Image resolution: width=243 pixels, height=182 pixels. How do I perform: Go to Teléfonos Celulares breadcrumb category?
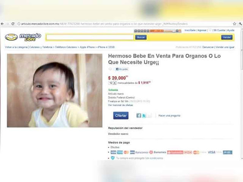coord(66,47)
